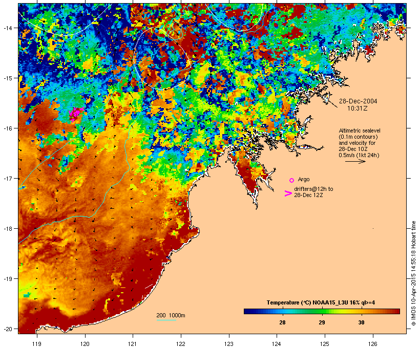Click the magenta Argo circle legend marker

[292, 180]
